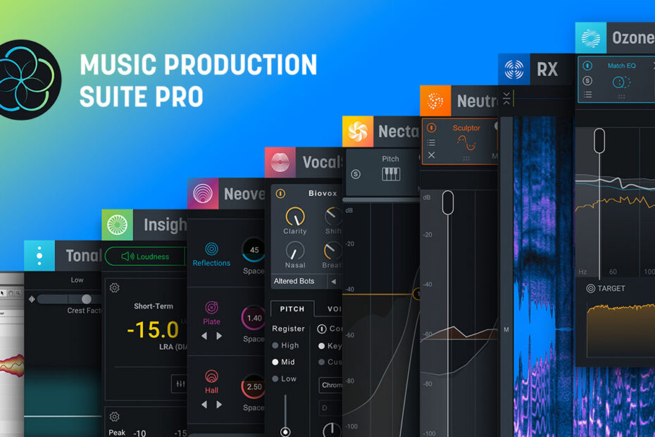
Task: Toggle Match EQ power button in Ozone
Action: (x=588, y=66)
